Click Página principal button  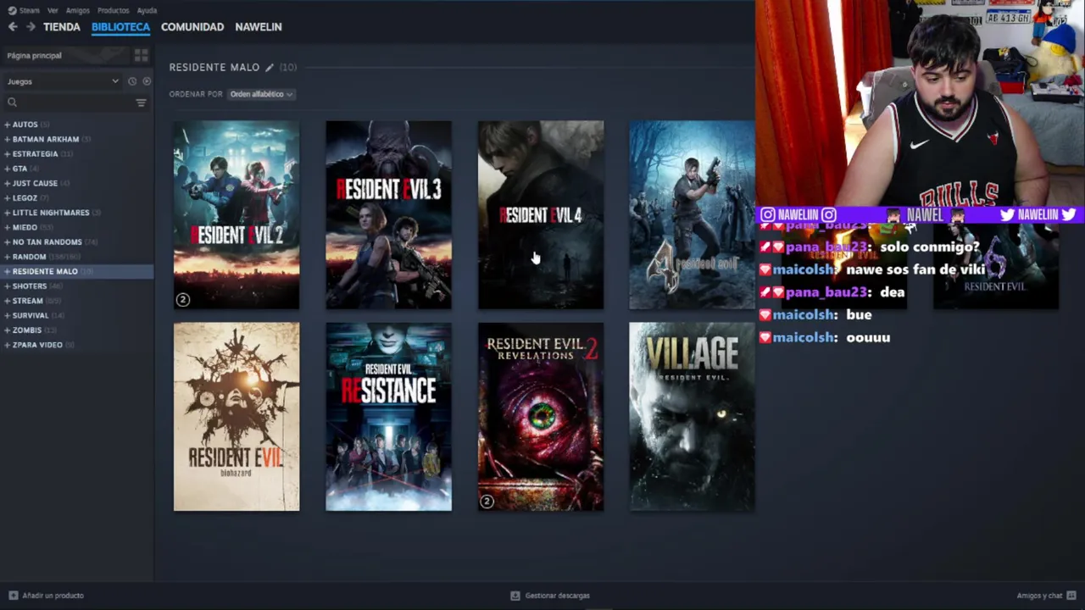point(64,55)
